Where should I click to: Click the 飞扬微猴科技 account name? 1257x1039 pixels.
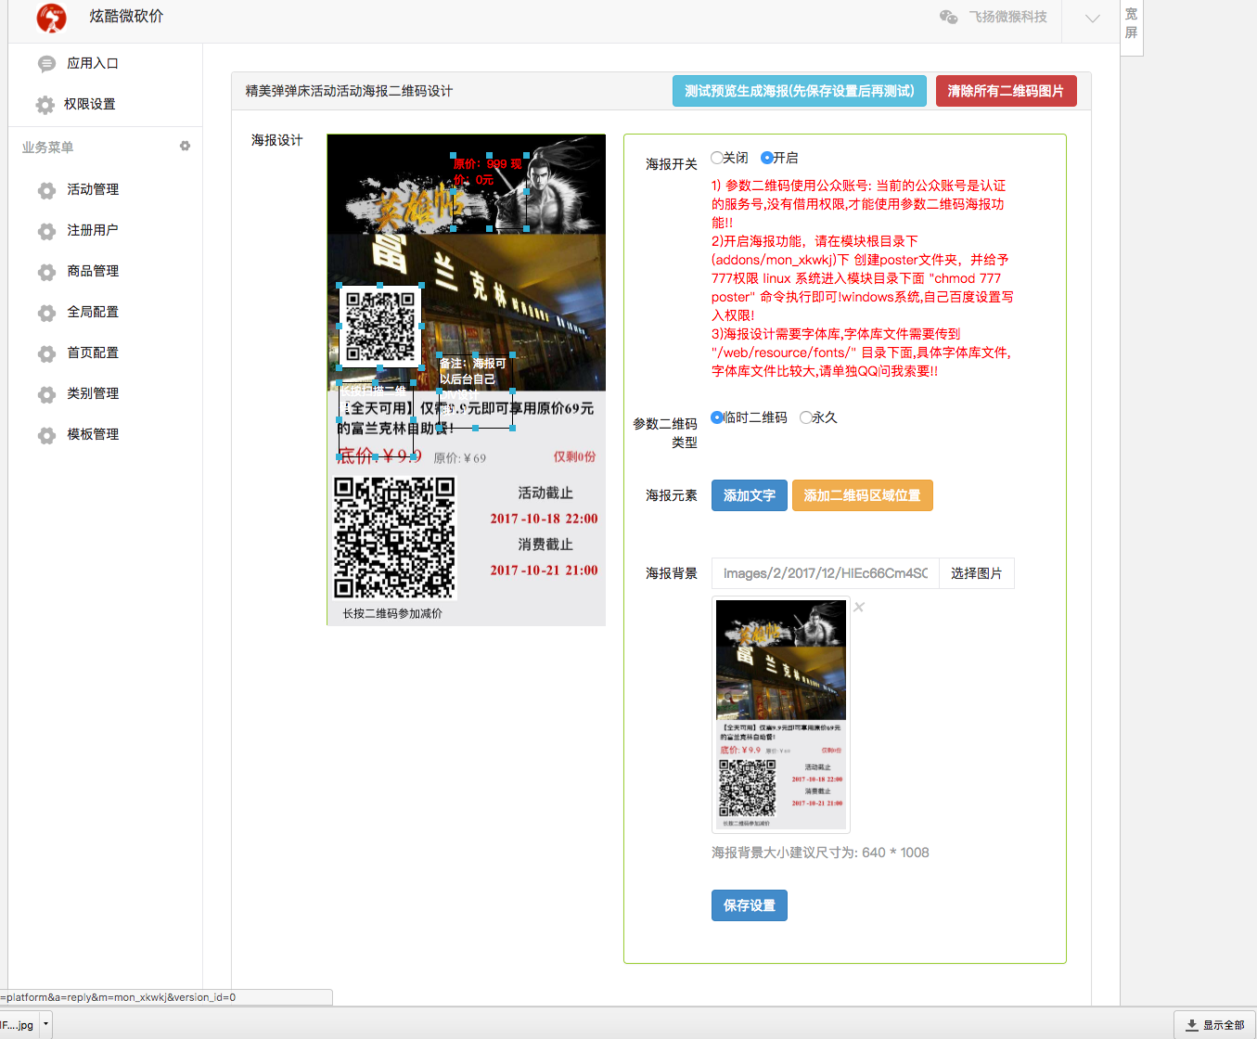pos(1007,17)
